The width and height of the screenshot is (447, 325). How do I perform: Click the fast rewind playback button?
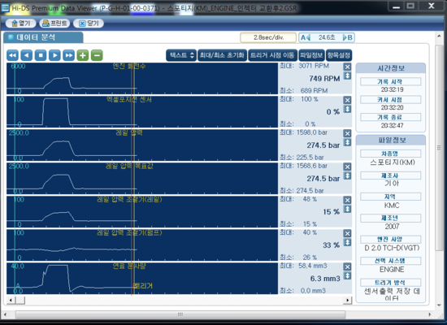(12, 55)
